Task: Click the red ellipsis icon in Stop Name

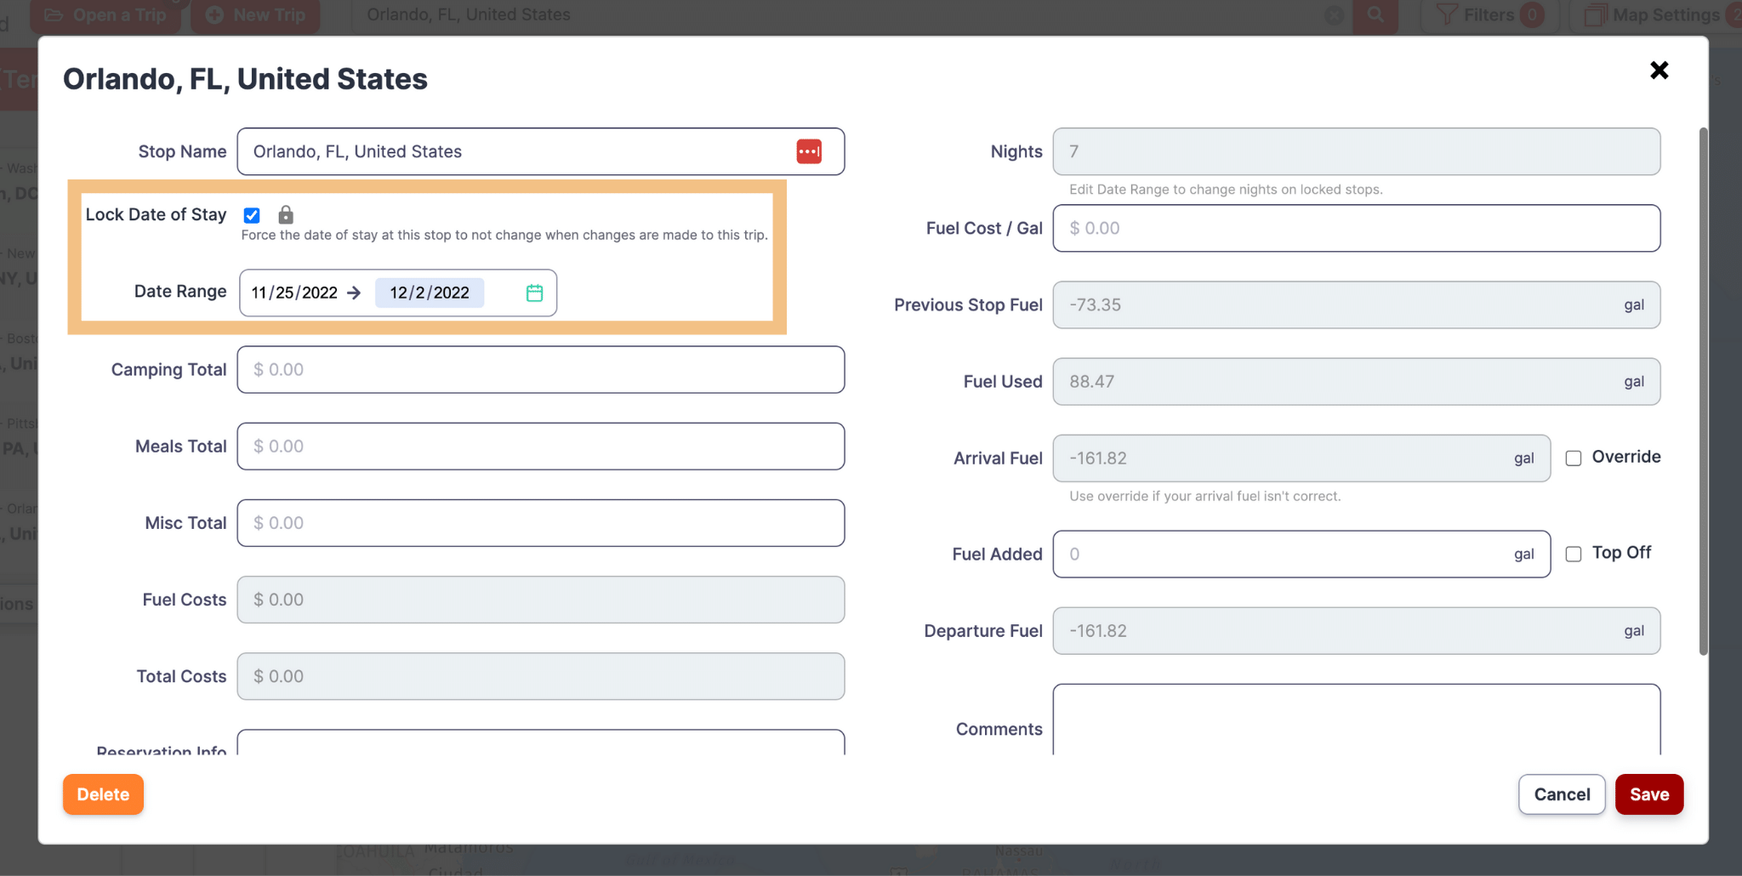Action: click(808, 151)
